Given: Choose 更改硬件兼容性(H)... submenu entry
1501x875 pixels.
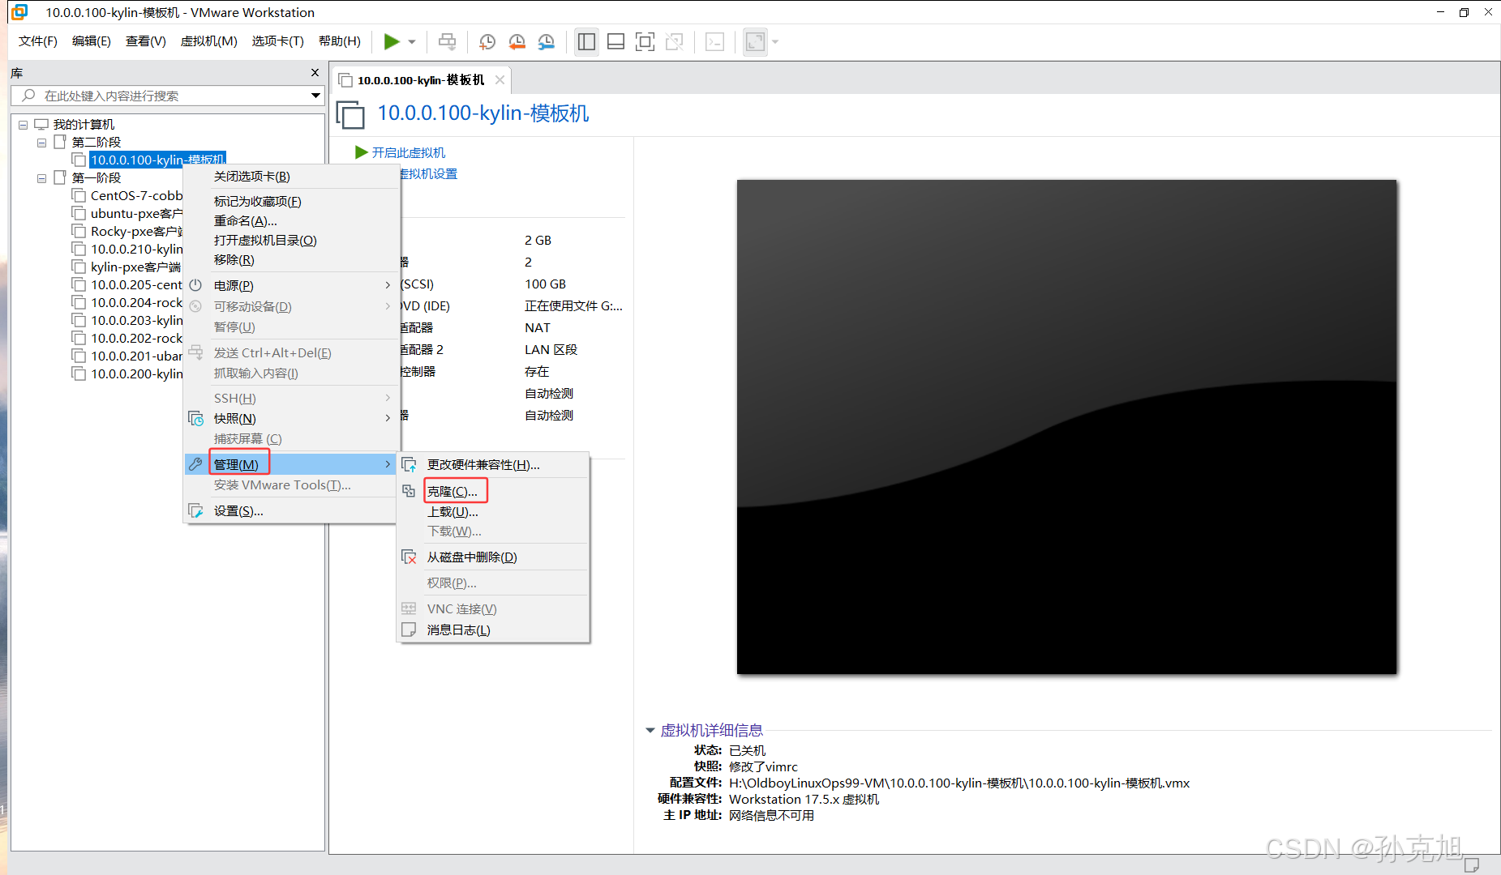Looking at the screenshot, I should pyautogui.click(x=483, y=464).
